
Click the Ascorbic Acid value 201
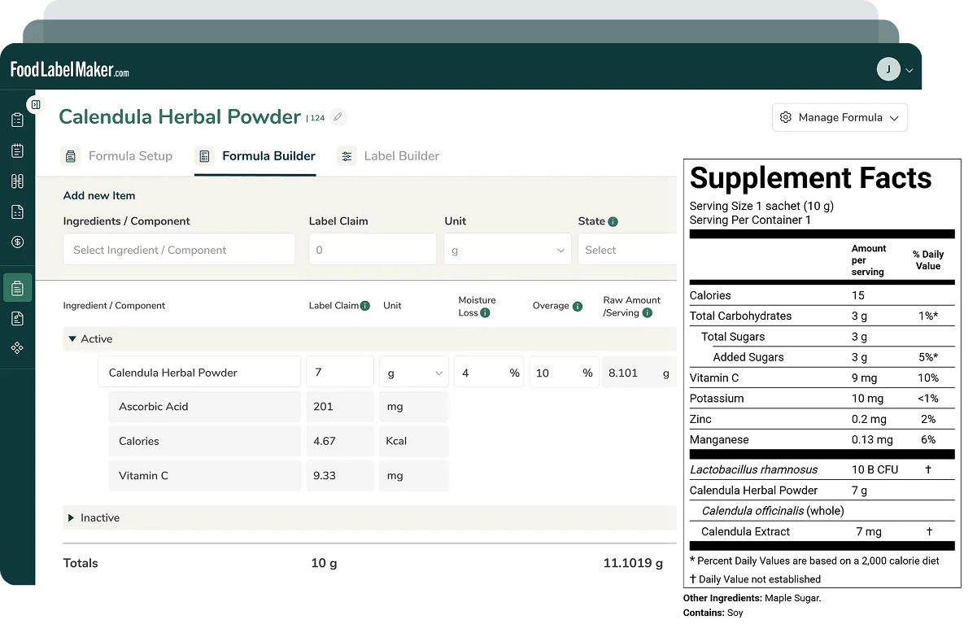[x=340, y=407]
